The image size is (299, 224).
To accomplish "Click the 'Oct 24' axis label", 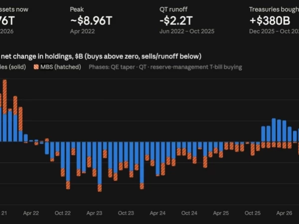I will [189, 213].
